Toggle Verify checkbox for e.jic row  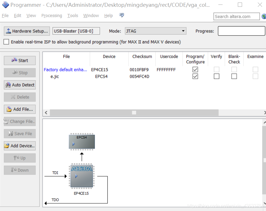pos(216,76)
